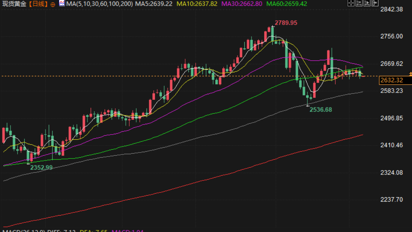This screenshot has width=412, height=232.
Task: Click the MA5:2639.22 value
Action: click(x=154, y=4)
